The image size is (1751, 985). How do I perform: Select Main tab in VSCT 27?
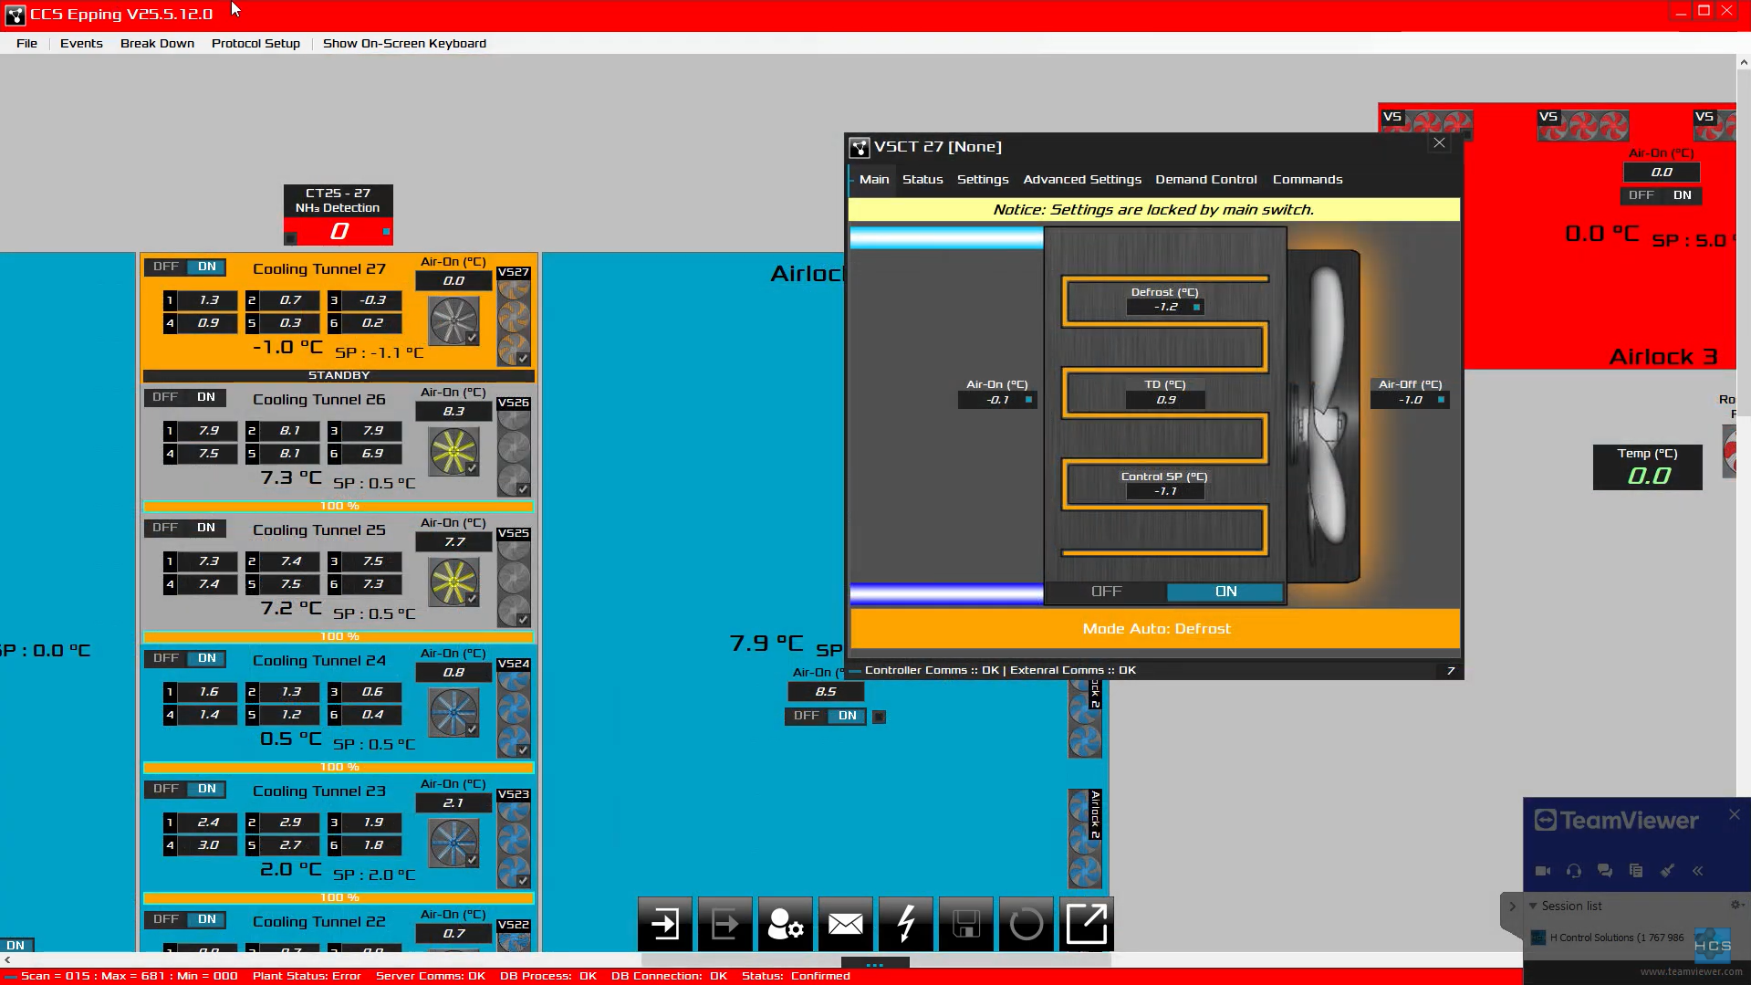(x=874, y=179)
